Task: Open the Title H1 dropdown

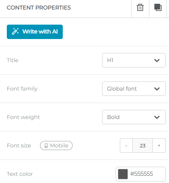Action: (x=134, y=60)
